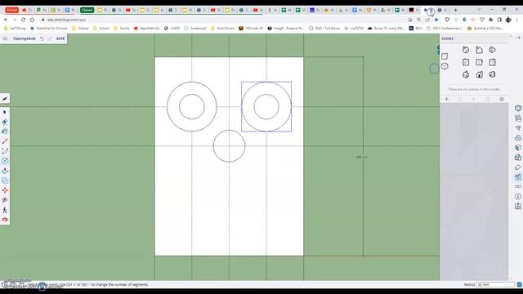Screen dimensions: 523x294
Task: Select the Eraser tool
Action: [5, 122]
